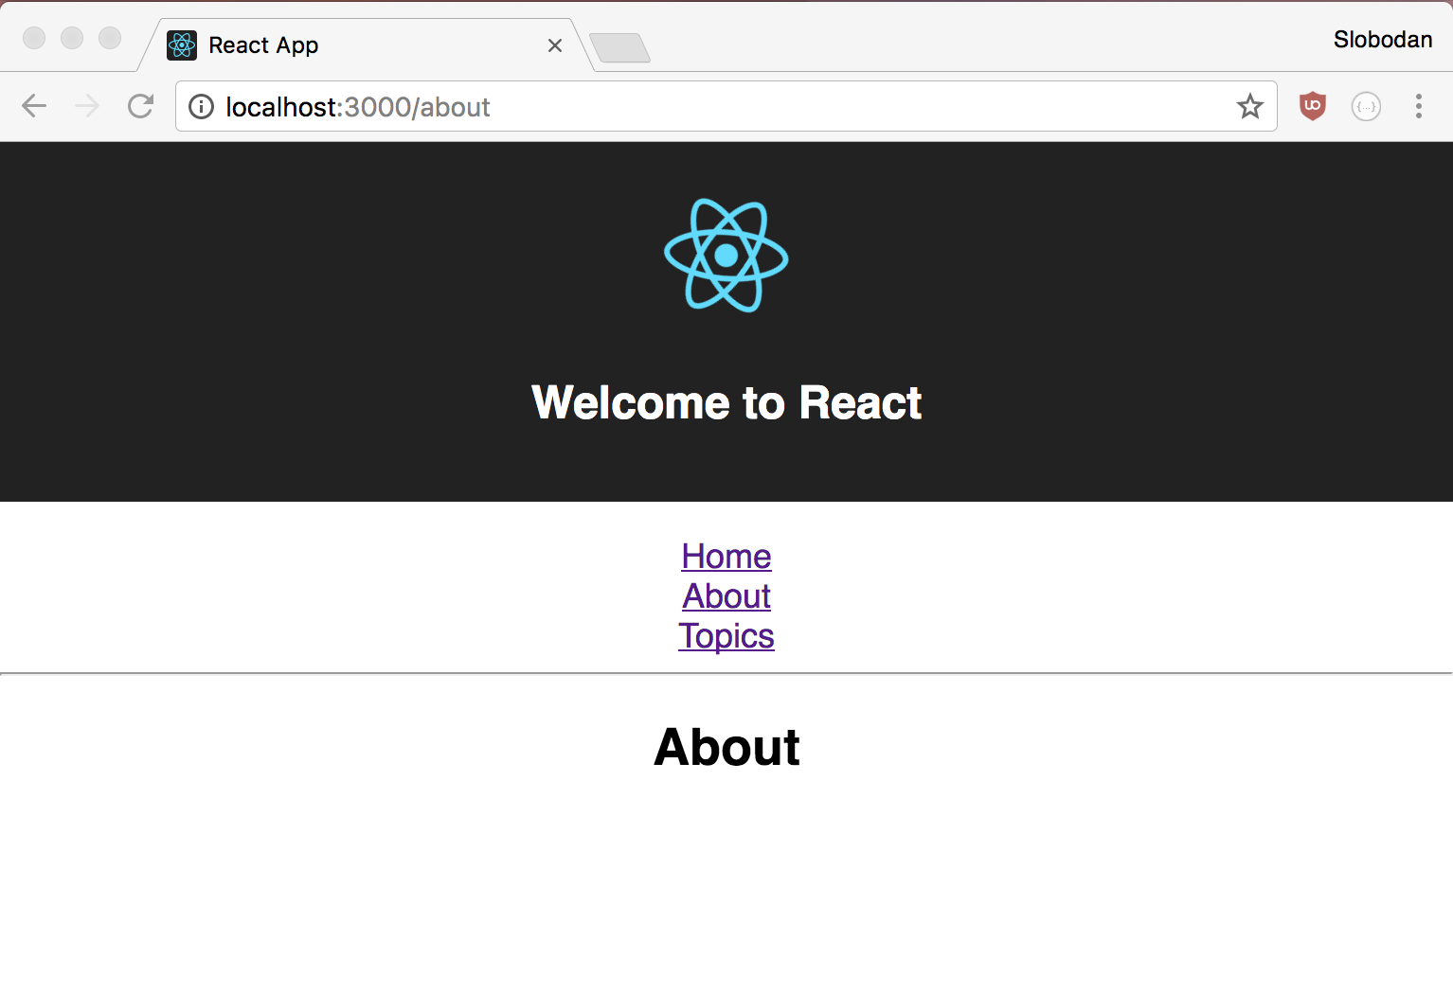Image resolution: width=1453 pixels, height=994 pixels.
Task: Click the spinning React logo
Action: pyautogui.click(x=726, y=255)
